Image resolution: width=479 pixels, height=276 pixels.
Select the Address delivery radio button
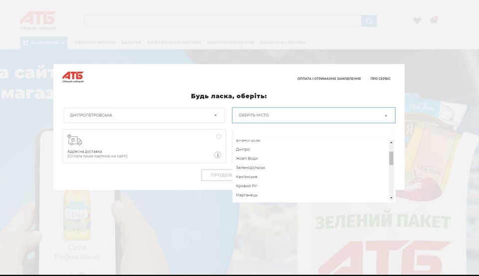click(219, 137)
